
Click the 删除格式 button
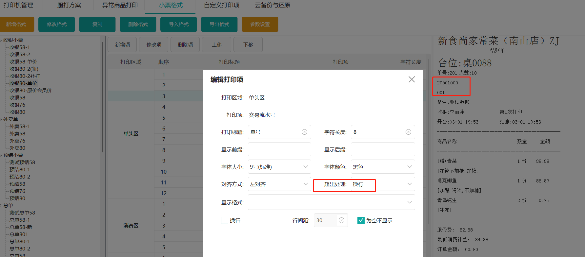coord(138,24)
